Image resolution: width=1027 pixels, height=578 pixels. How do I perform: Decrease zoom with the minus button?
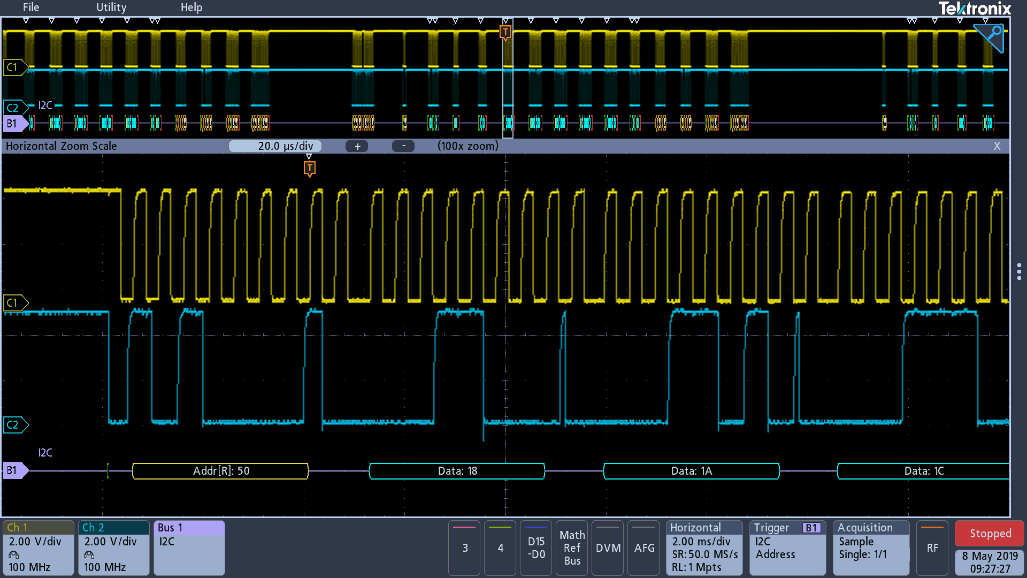click(403, 146)
